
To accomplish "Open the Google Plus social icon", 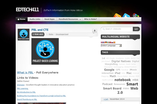I will coord(135,15).
